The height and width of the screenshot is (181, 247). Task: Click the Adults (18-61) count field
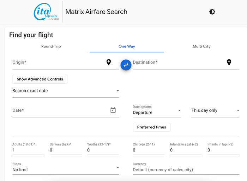28,148
